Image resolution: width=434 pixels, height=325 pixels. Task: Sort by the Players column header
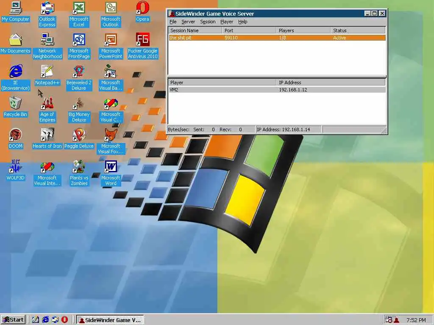click(x=303, y=30)
